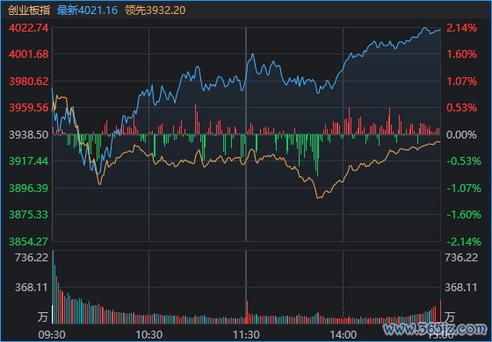The width and height of the screenshot is (492, 342).
Task: Select the 领先3932.20 leading value label
Action: pos(155,11)
